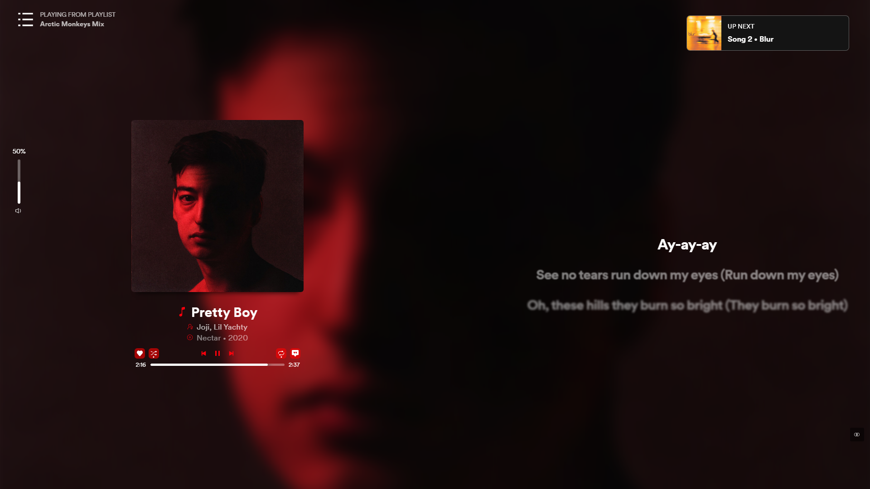Open the Up Next Song 2 card
870x489 pixels.
[768, 33]
